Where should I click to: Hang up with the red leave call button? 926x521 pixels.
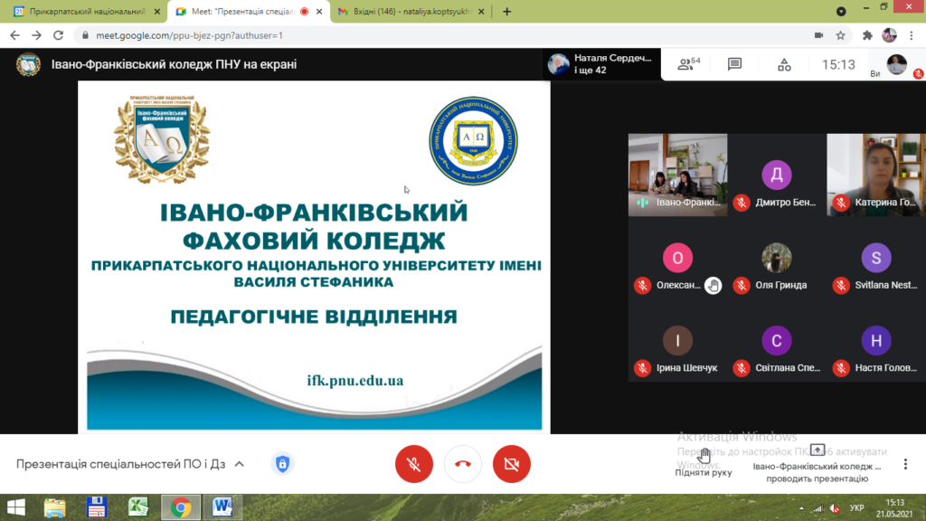click(463, 464)
